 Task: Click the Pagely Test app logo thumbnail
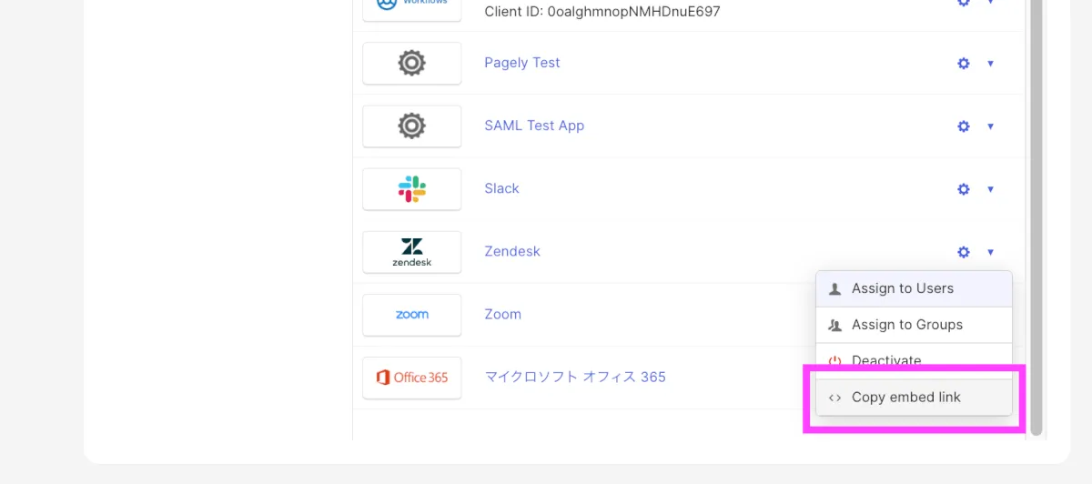[x=411, y=63]
